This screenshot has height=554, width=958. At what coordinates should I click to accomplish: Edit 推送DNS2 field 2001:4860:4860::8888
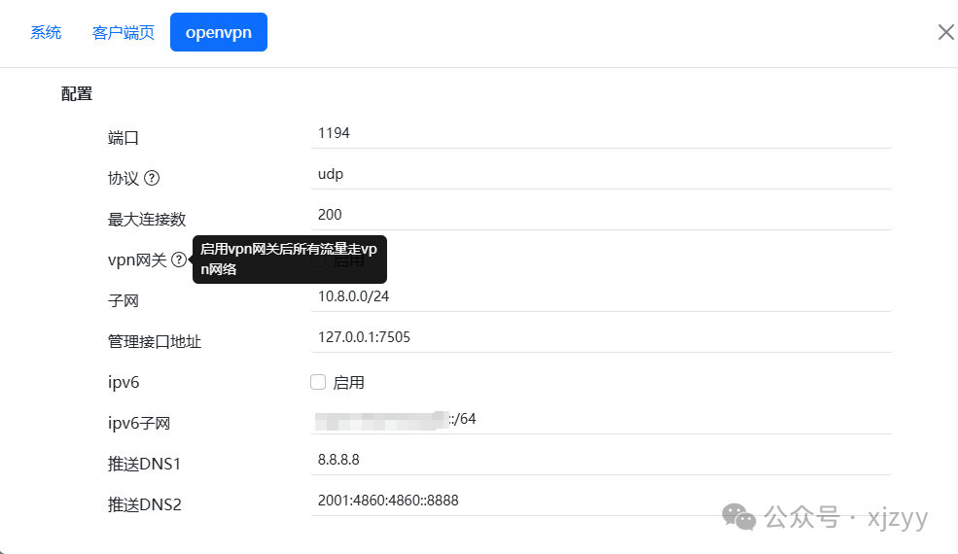601,501
